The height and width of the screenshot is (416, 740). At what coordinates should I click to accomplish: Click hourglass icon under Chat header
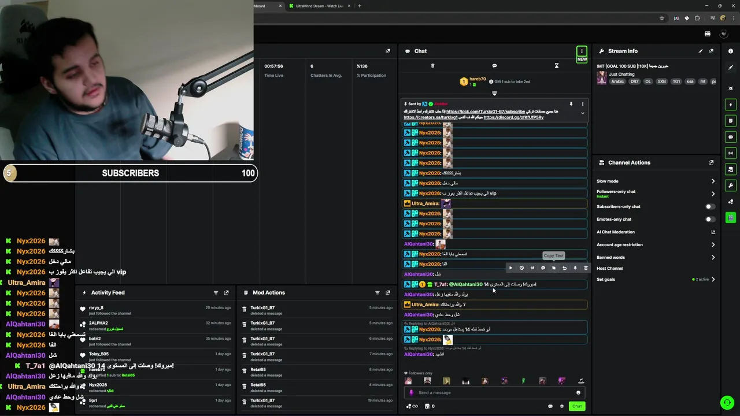557,66
